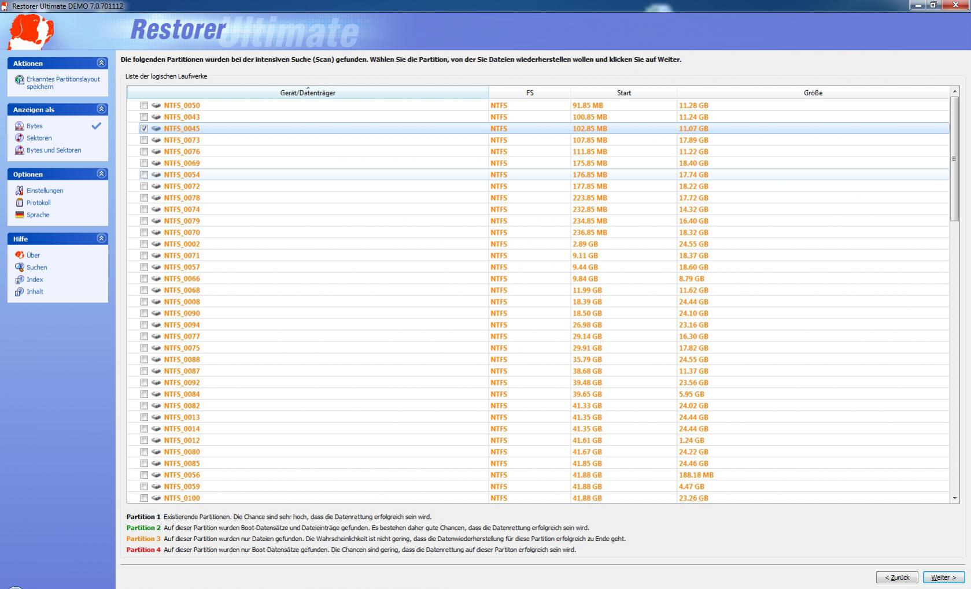Click the Restorer Ultimate dog logo
This screenshot has width=971, height=589.
[x=31, y=32]
